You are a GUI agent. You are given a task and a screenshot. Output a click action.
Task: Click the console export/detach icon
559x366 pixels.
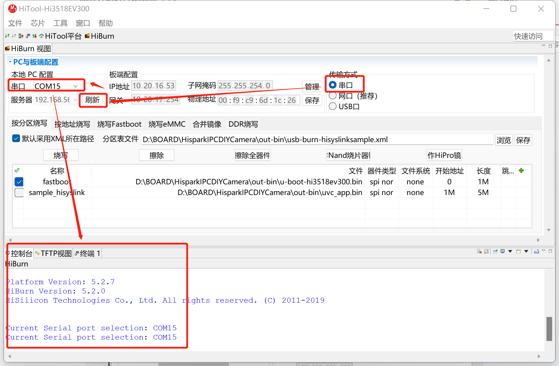click(536, 251)
